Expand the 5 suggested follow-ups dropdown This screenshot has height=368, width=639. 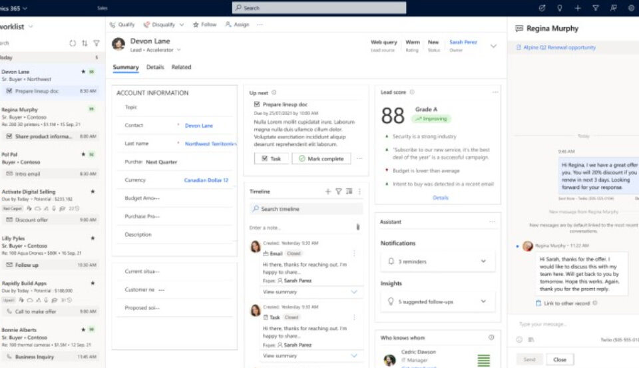tap(483, 301)
